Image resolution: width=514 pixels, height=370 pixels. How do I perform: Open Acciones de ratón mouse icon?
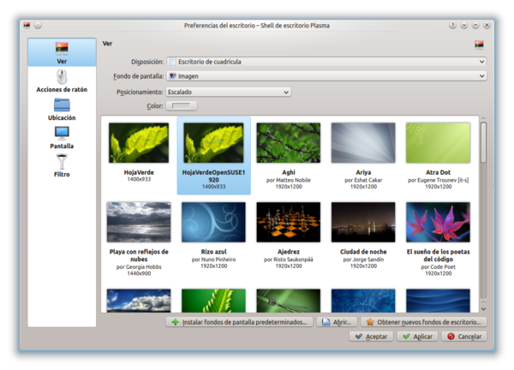tap(62, 77)
